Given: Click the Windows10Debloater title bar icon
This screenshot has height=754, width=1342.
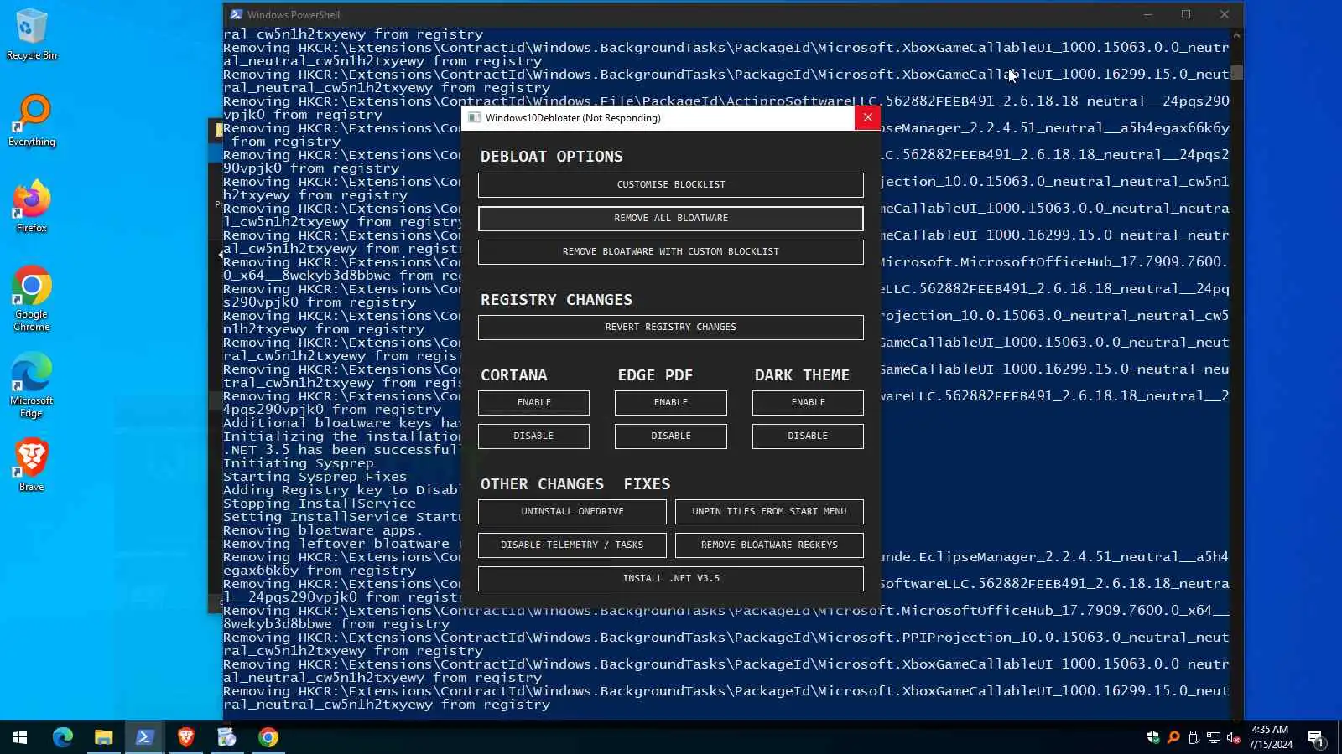Looking at the screenshot, I should tap(474, 118).
